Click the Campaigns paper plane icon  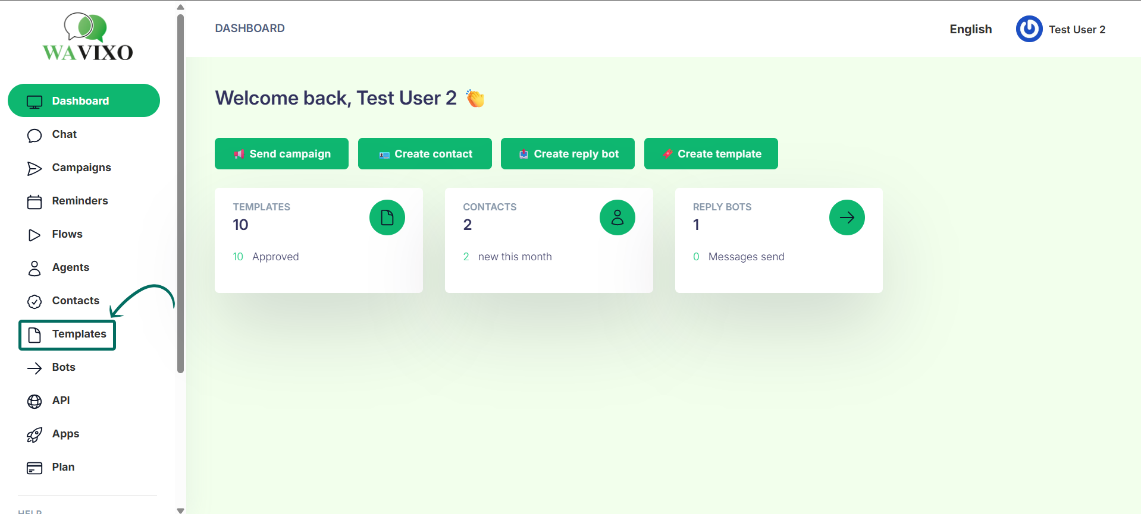(35, 169)
